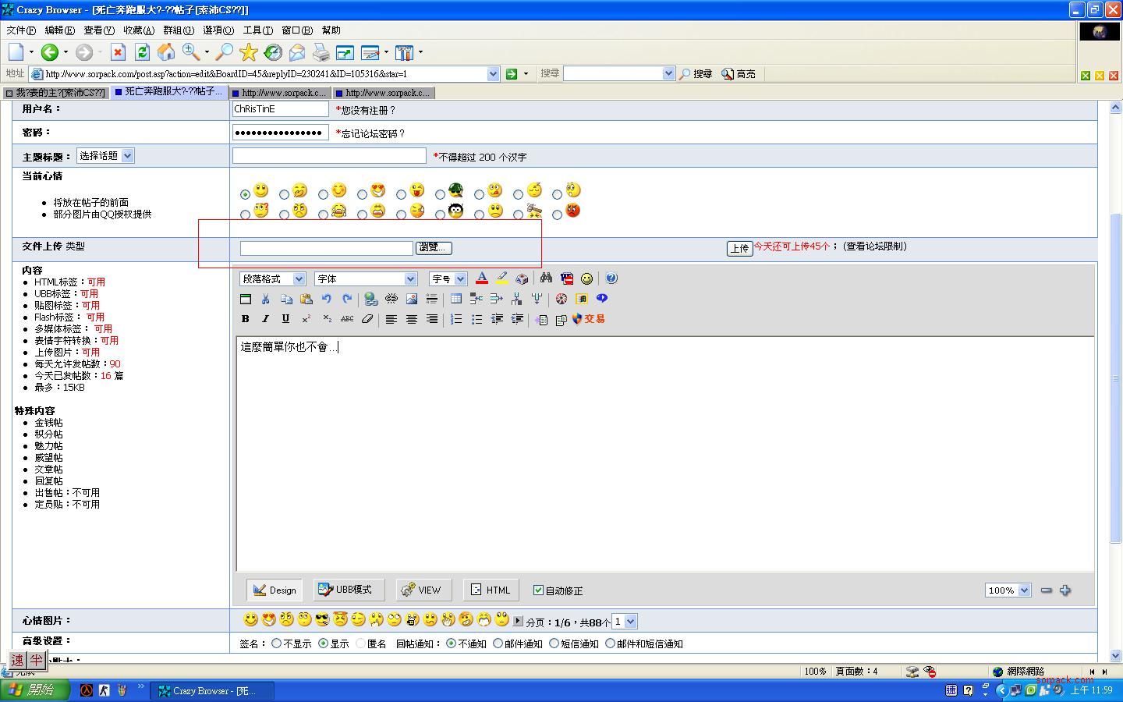Click the Italic formatting icon
Screen dimensions: 1123x702
tap(265, 319)
